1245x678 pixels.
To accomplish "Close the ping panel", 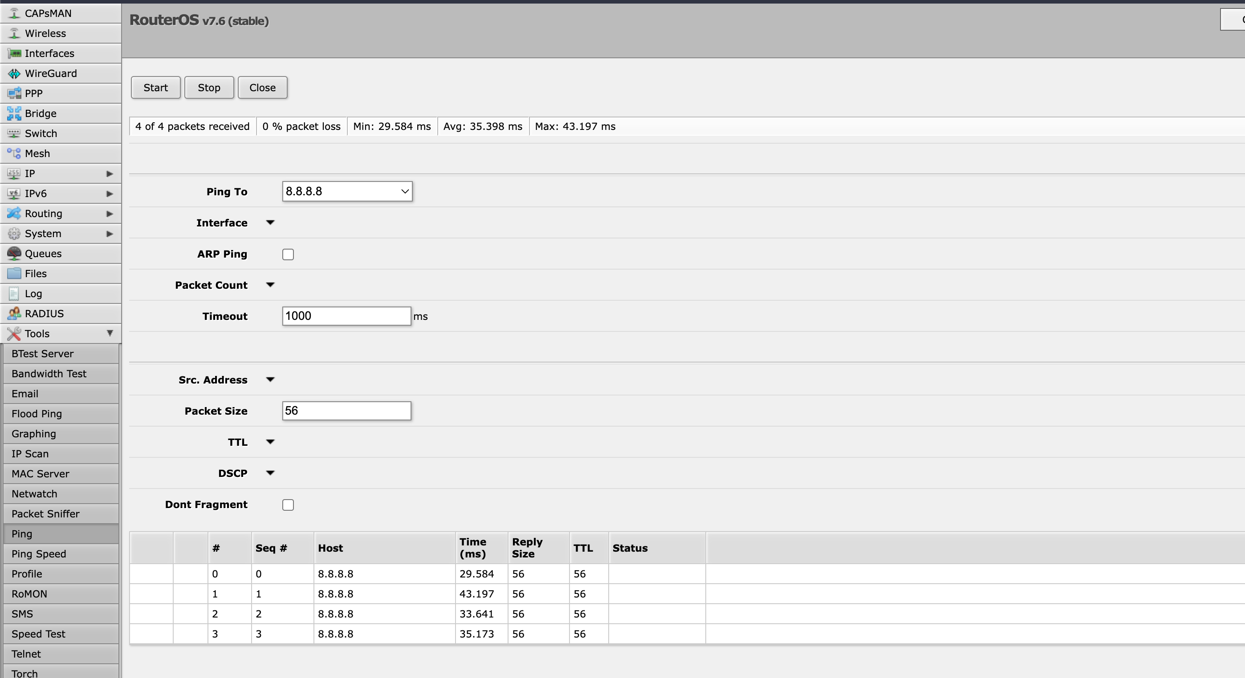I will [x=262, y=87].
